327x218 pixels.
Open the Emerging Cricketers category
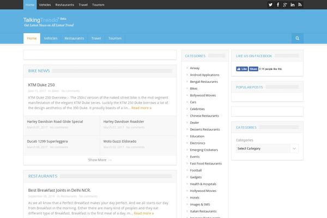[x=204, y=150]
